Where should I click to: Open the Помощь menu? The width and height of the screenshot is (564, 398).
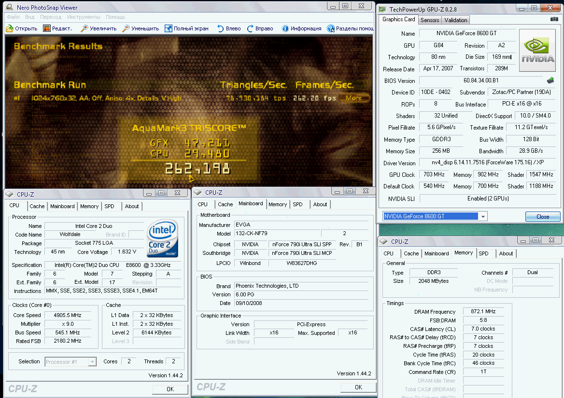coord(115,17)
